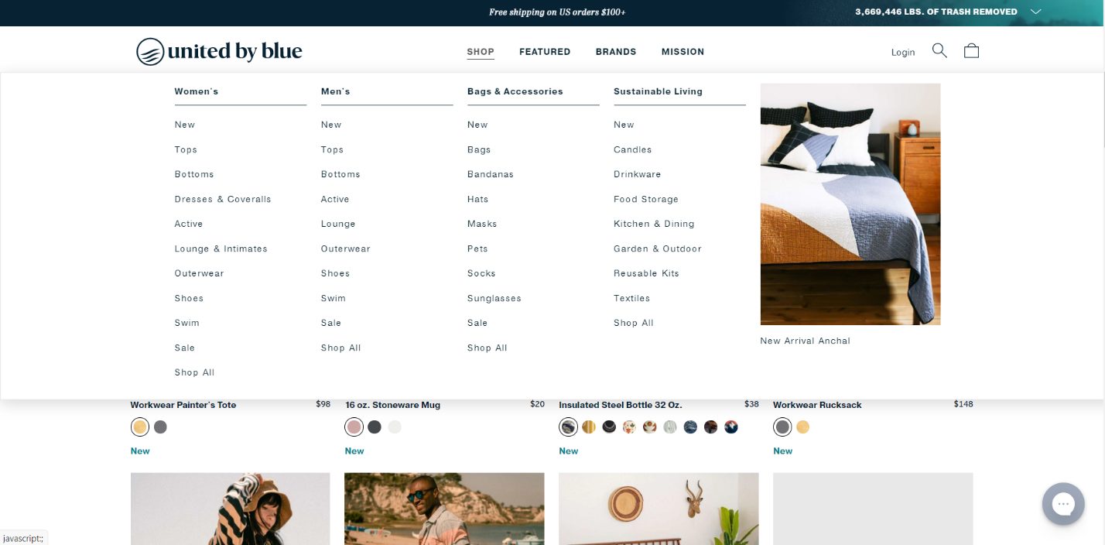Open the Workwear Rucksack product title

tap(817, 405)
